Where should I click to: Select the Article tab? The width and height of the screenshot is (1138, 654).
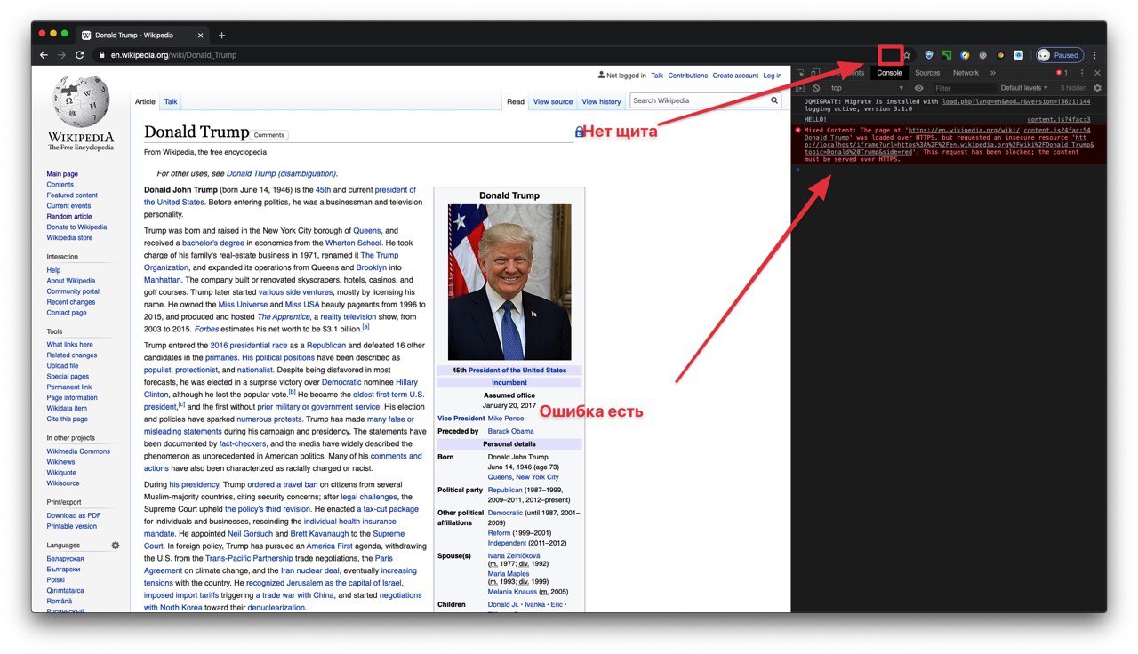145,102
